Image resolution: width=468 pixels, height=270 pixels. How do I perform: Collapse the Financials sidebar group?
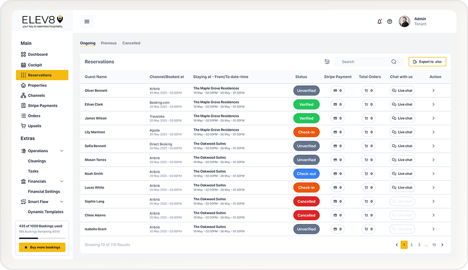tap(62, 181)
